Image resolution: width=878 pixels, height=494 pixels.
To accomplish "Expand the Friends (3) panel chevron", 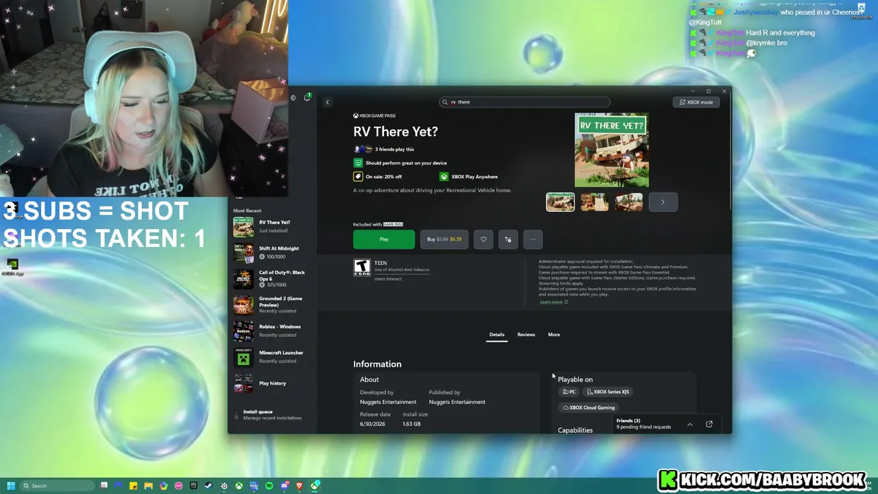I will [690, 425].
